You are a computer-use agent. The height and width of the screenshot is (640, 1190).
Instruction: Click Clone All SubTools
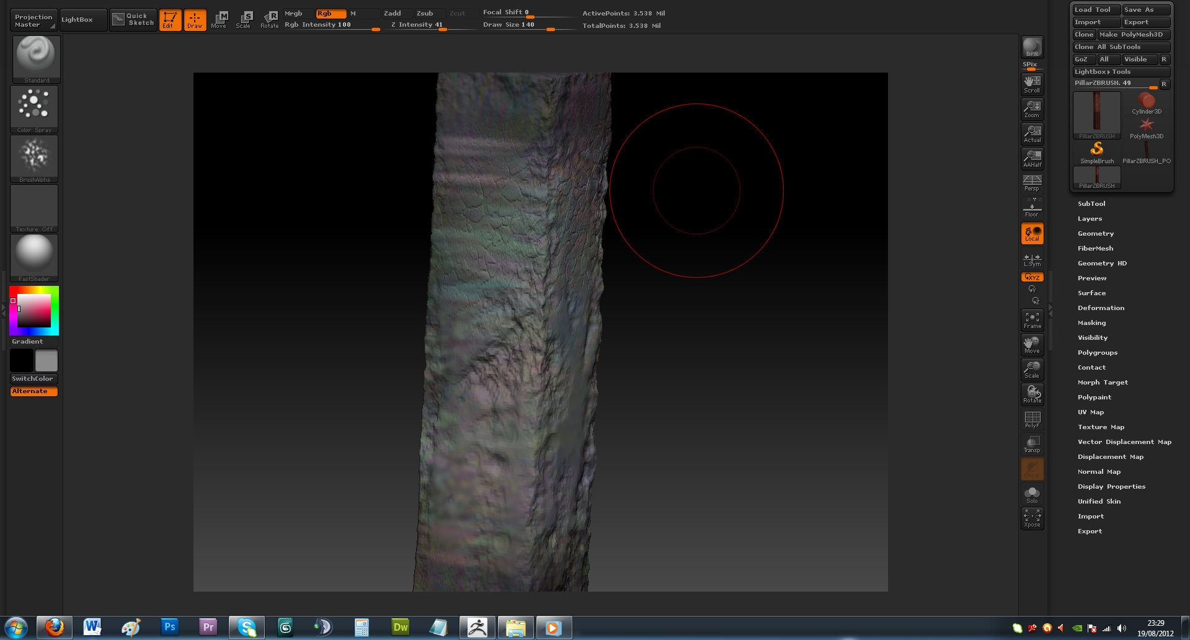coord(1120,47)
